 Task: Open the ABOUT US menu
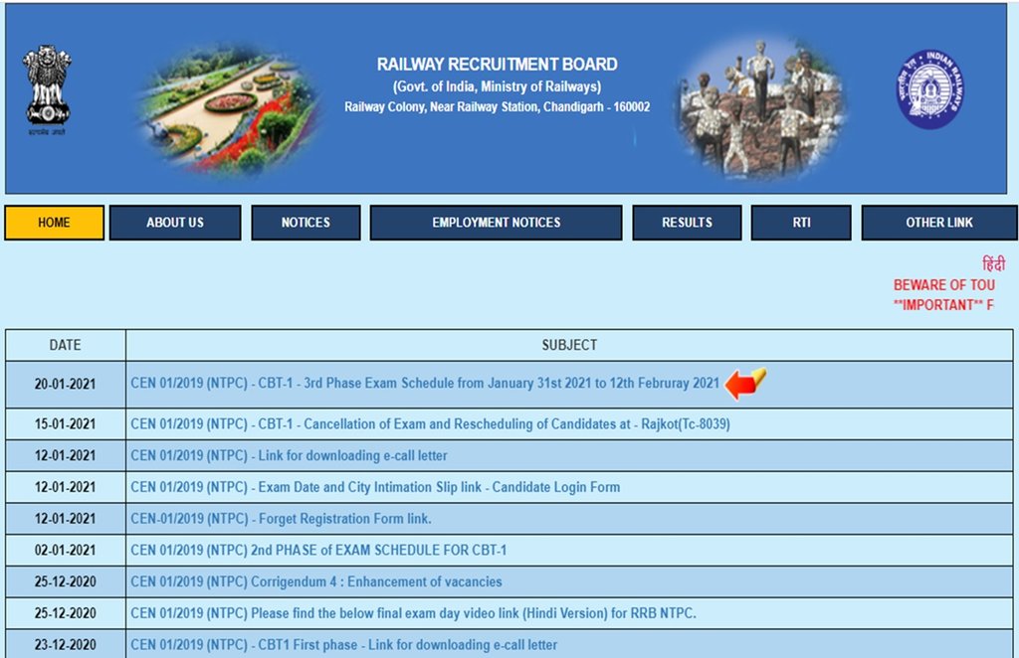175,223
